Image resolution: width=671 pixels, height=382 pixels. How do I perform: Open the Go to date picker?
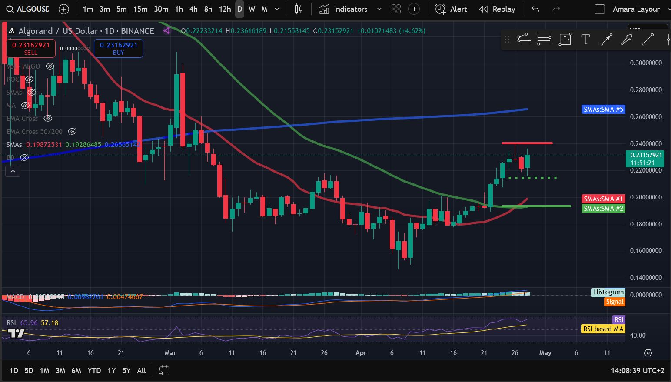(164, 371)
